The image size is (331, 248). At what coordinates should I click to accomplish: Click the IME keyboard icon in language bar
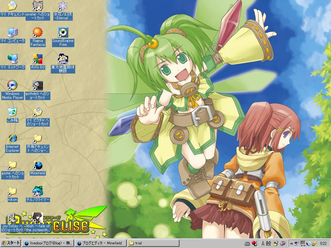coord(247,243)
